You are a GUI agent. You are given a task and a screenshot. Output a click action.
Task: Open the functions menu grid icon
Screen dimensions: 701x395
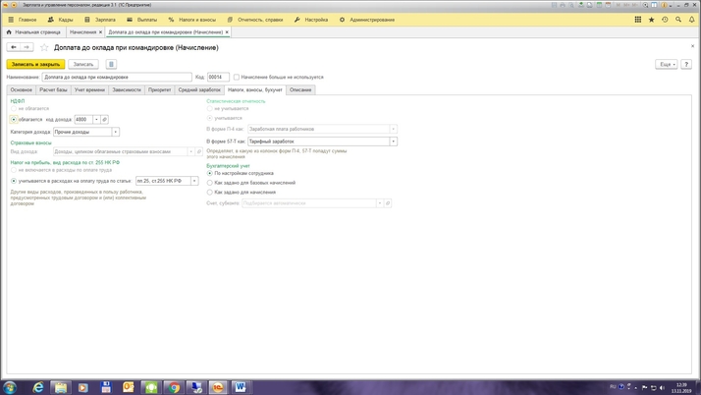tap(637, 20)
